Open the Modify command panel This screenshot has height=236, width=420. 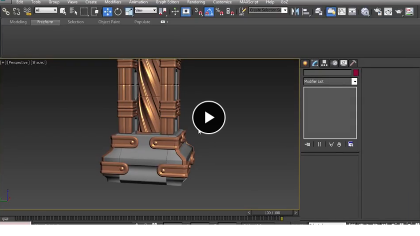[315, 63]
